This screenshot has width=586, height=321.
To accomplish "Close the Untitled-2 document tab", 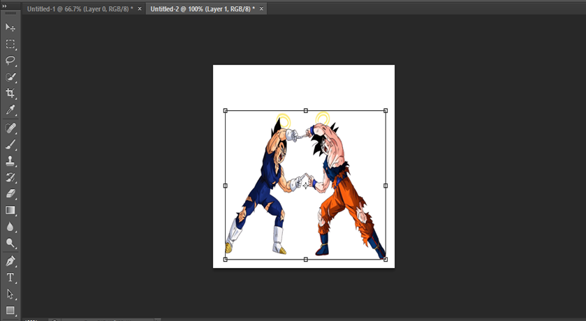I will pos(261,8).
